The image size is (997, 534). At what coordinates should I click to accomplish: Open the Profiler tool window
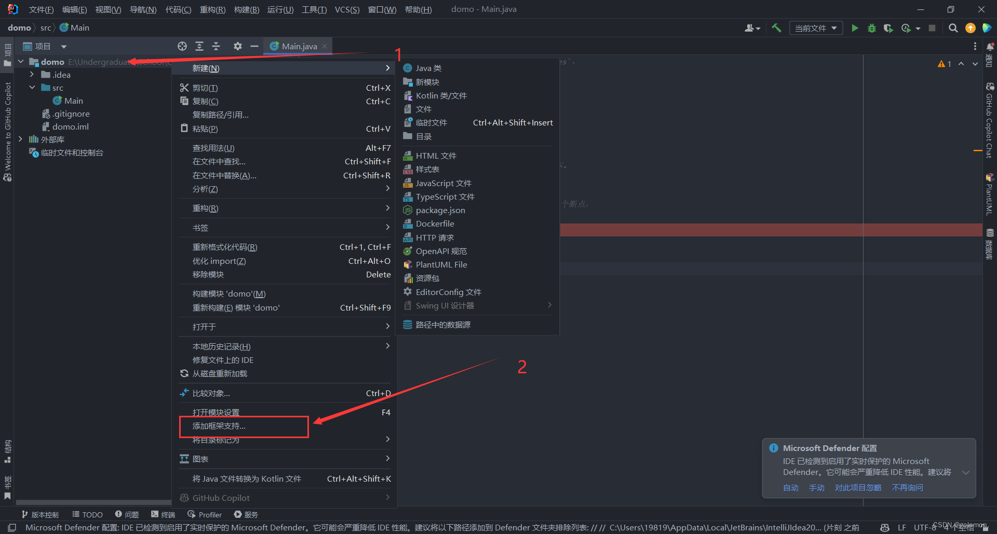click(x=205, y=514)
